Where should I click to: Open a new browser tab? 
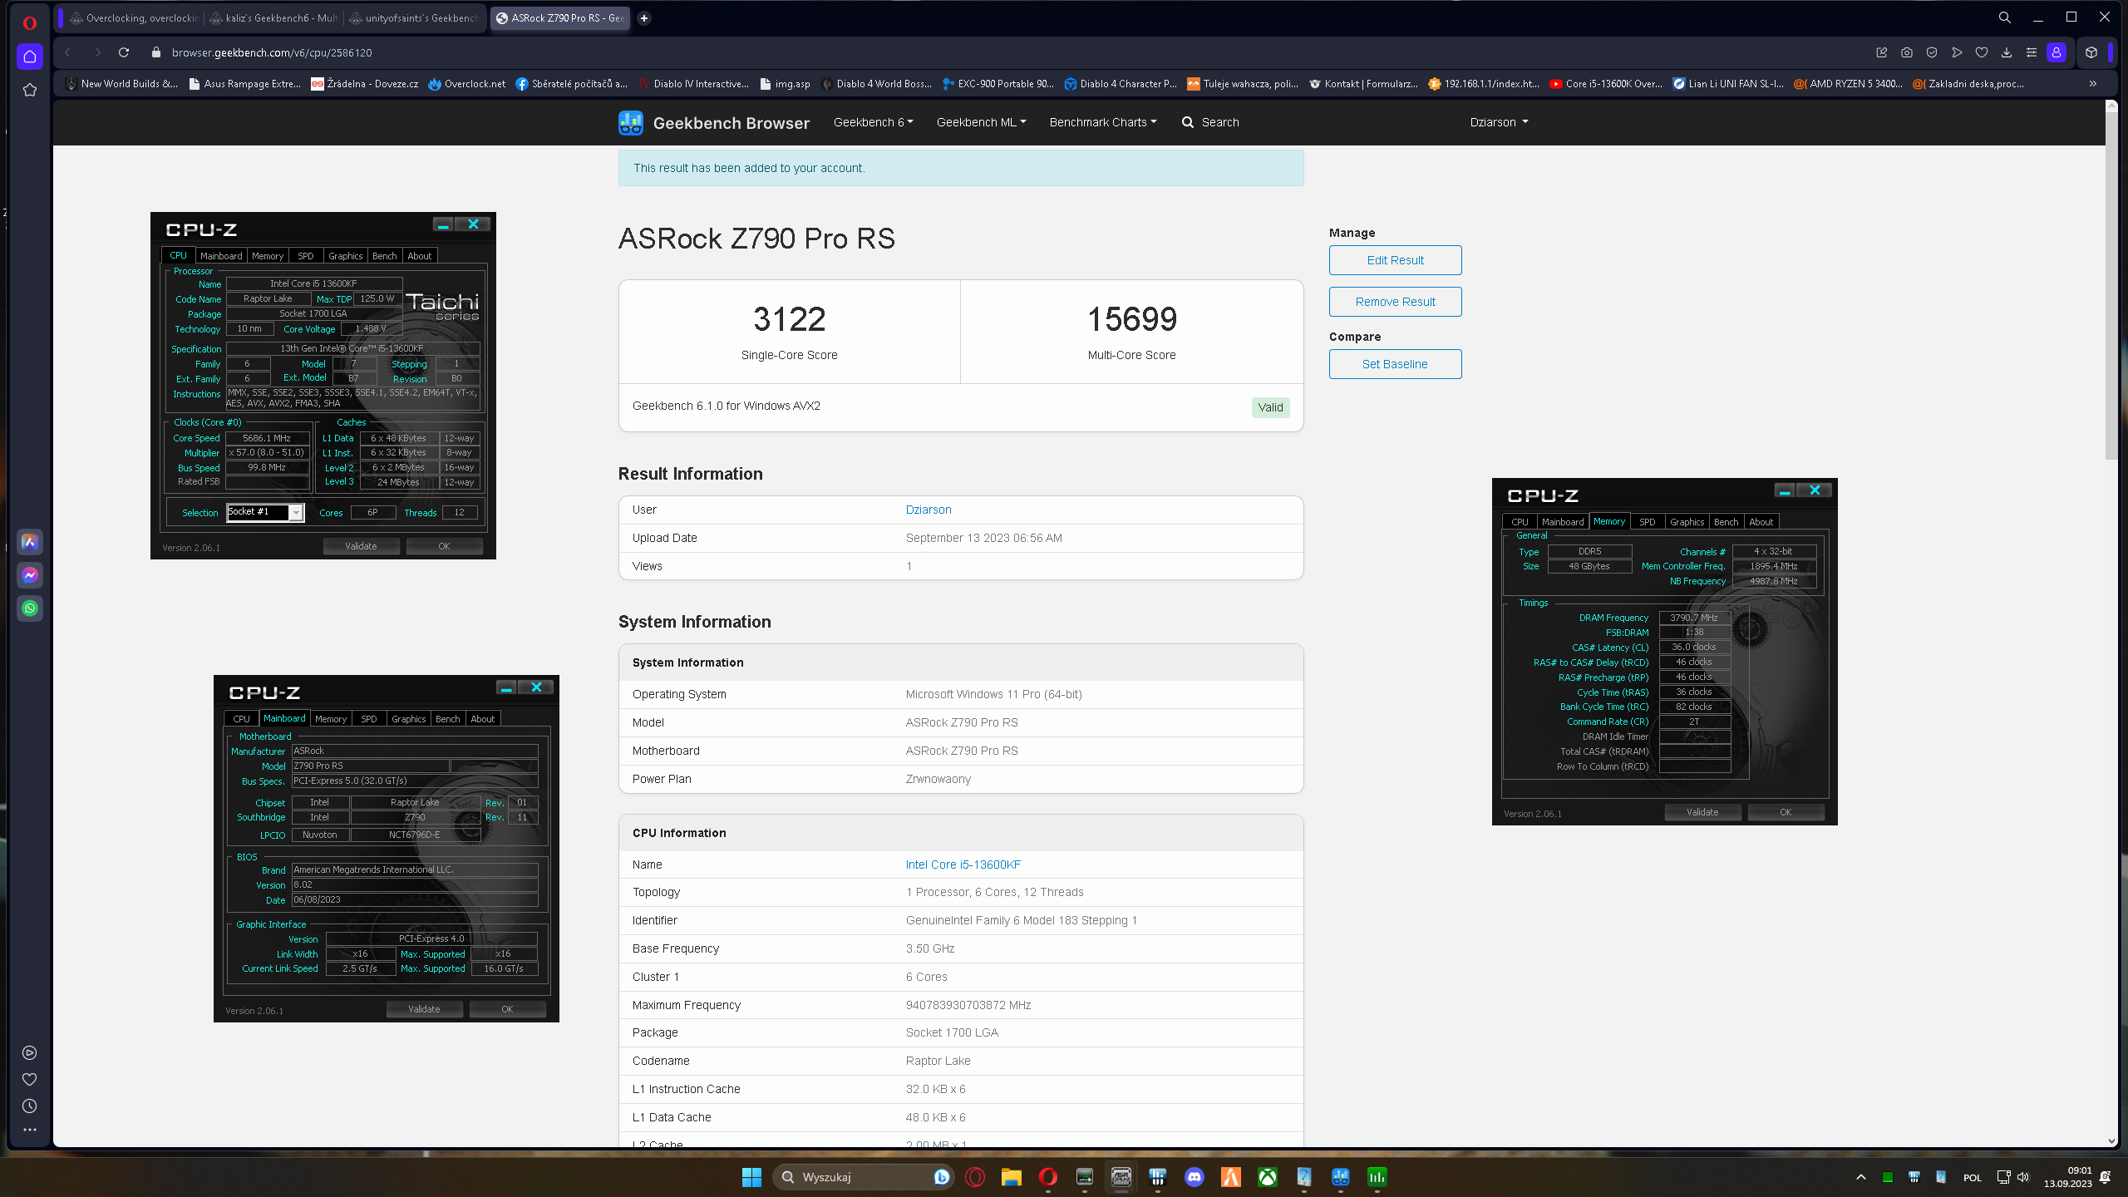(644, 18)
